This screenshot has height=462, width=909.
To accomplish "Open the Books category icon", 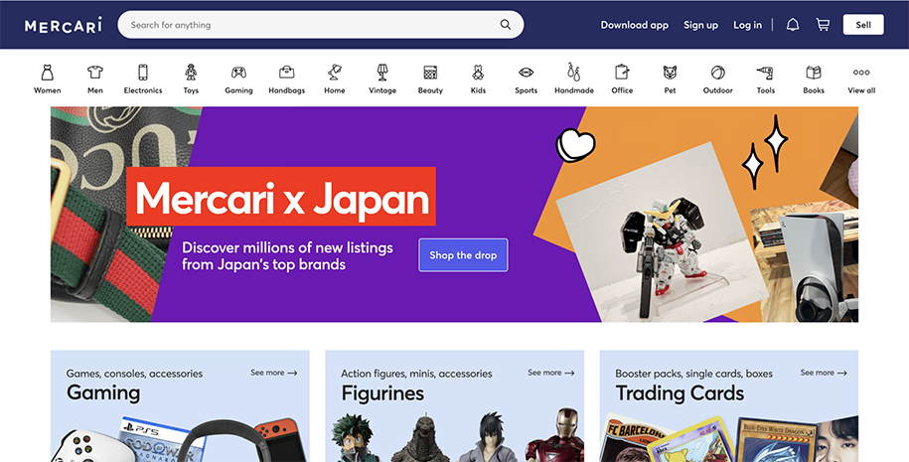I will [814, 74].
